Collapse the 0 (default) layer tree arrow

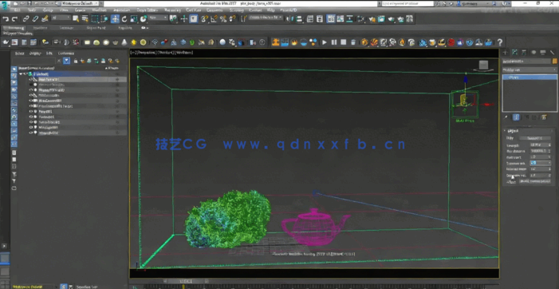(21, 74)
